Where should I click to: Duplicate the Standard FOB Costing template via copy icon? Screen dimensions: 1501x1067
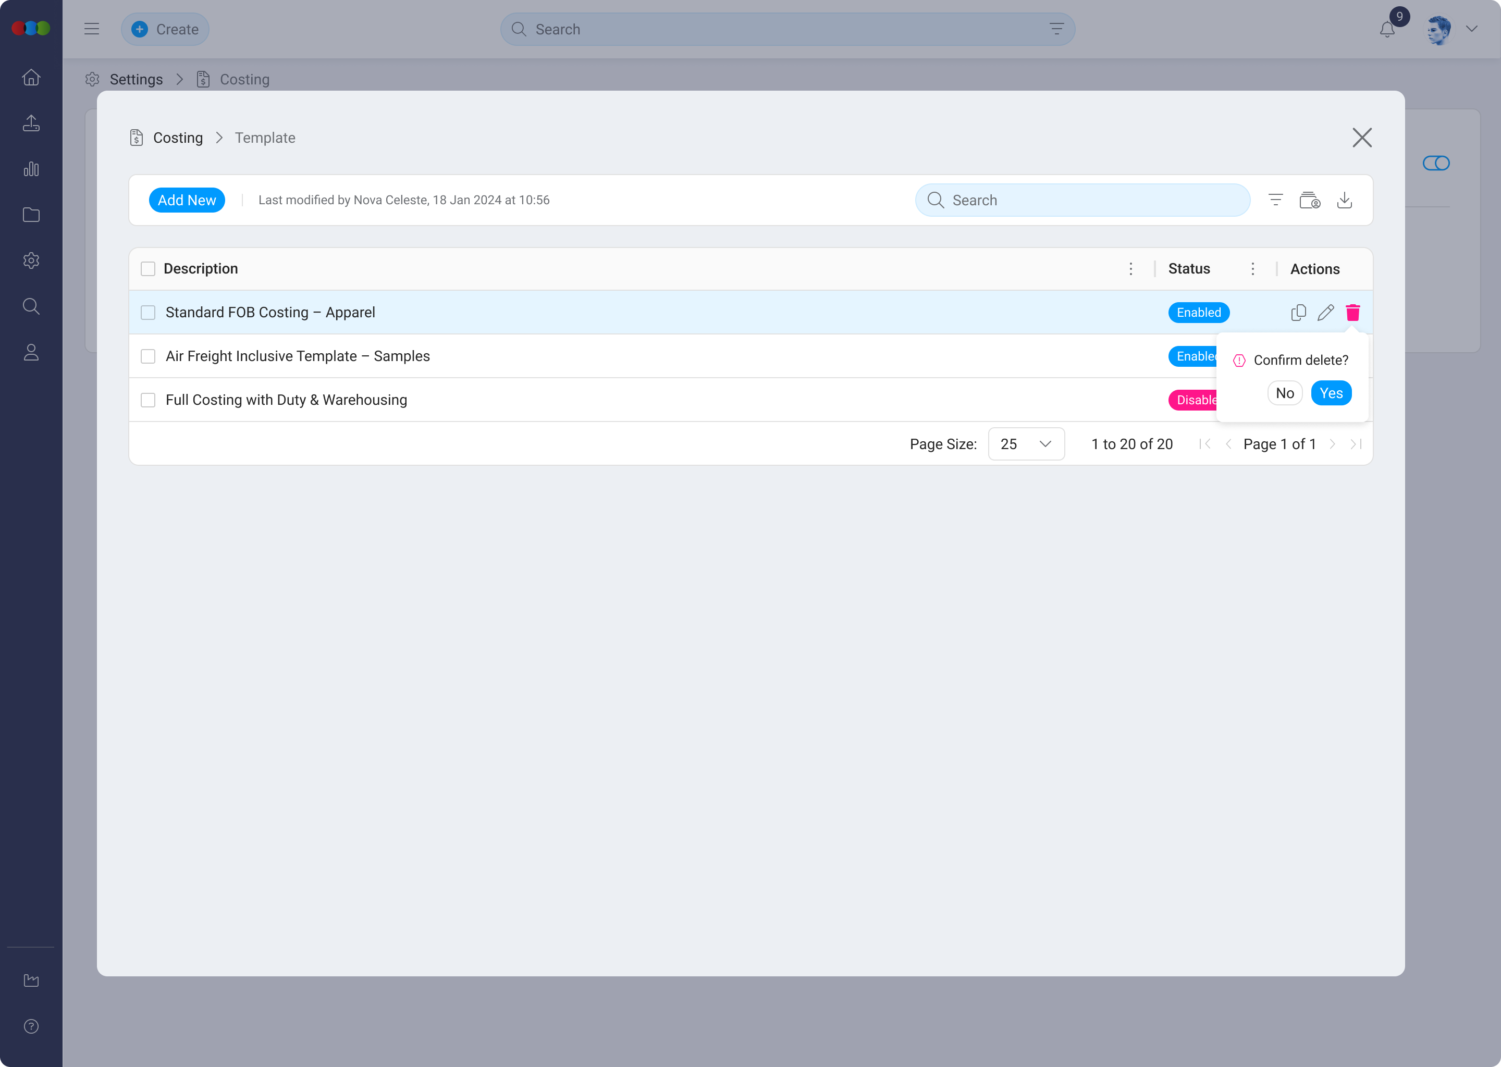click(x=1298, y=312)
